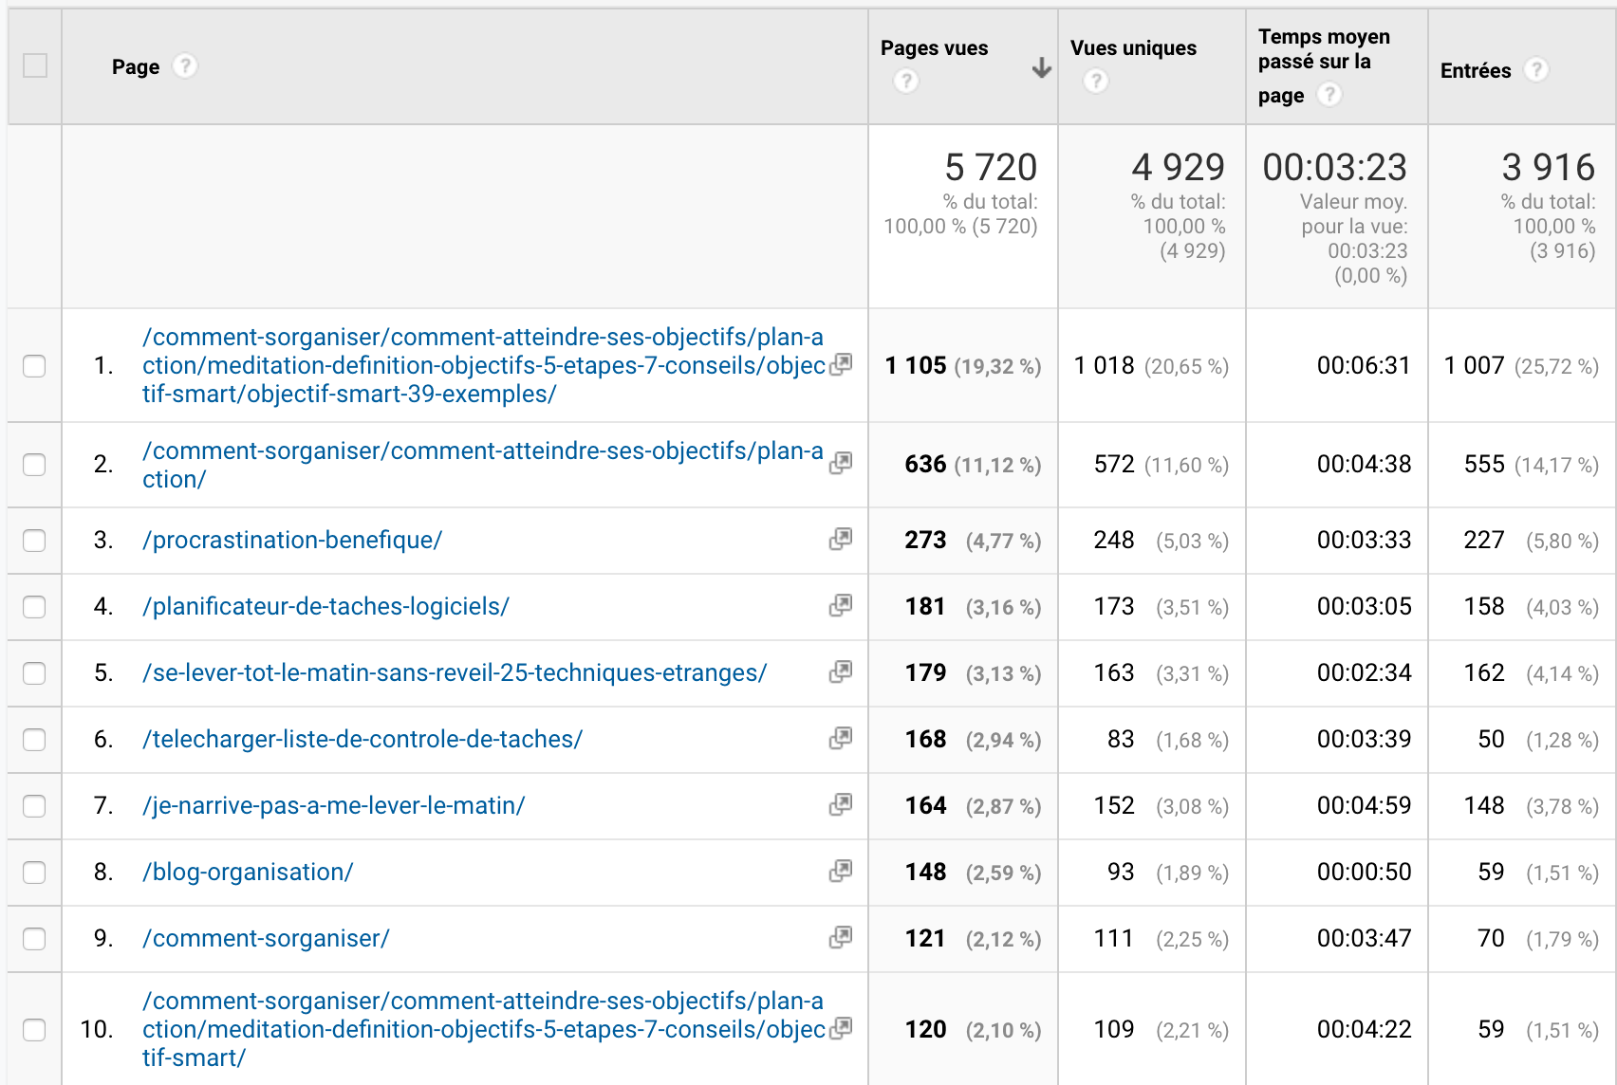Click 572 vues uniques value
1617x1085 pixels.
coord(1114,464)
